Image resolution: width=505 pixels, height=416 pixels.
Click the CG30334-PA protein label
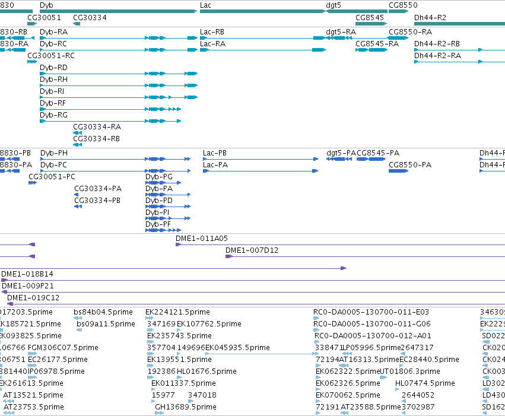tap(98, 189)
